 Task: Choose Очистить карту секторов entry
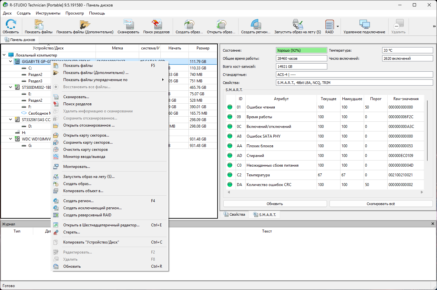point(110,150)
